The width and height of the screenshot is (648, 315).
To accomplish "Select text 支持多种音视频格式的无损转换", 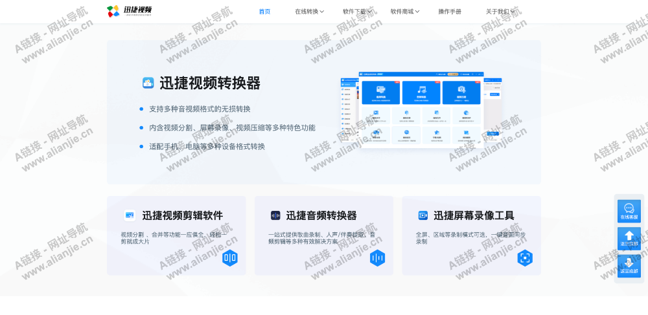I will pyautogui.click(x=200, y=109).
